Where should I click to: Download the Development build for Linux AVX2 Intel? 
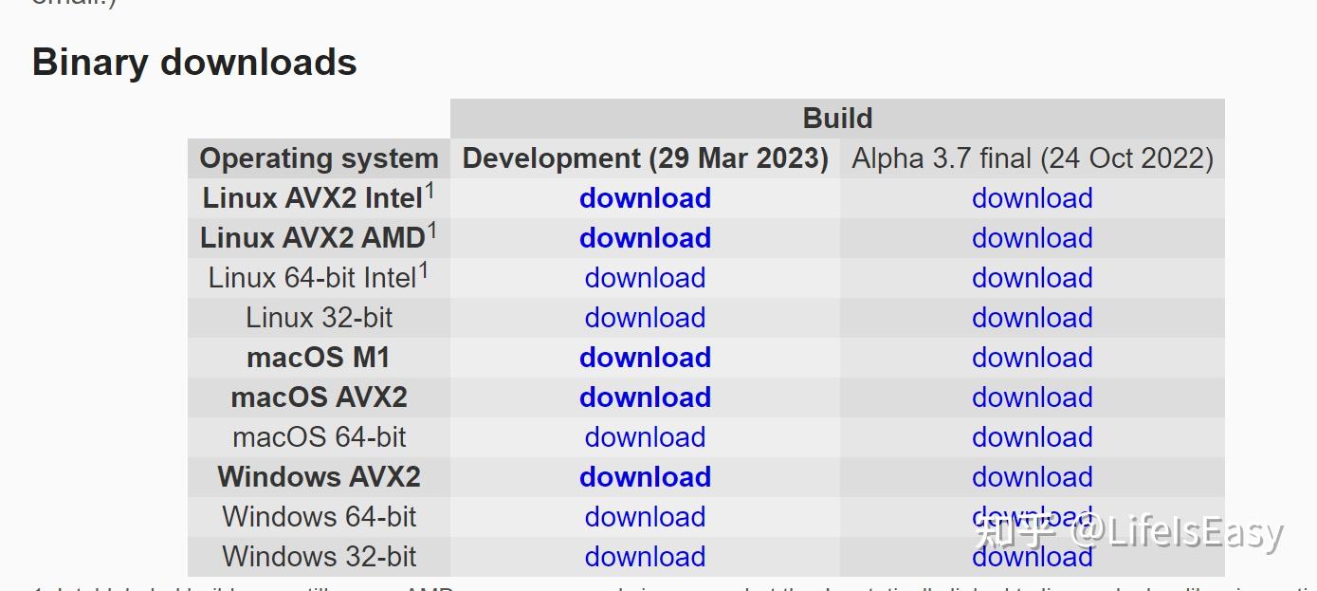(x=645, y=198)
